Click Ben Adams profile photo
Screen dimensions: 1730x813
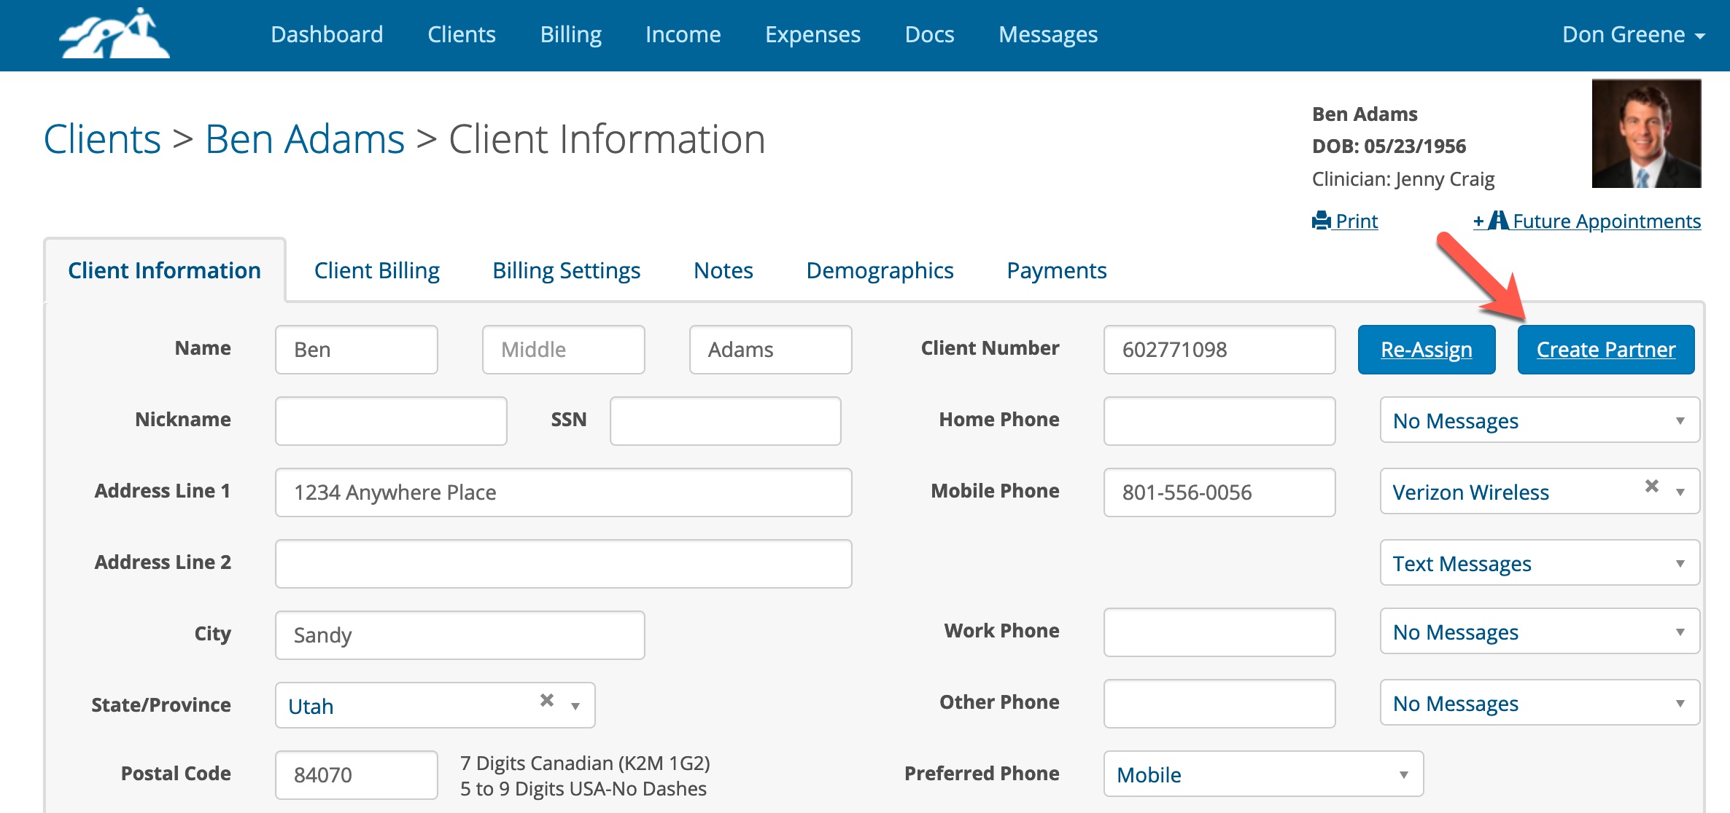click(1646, 133)
